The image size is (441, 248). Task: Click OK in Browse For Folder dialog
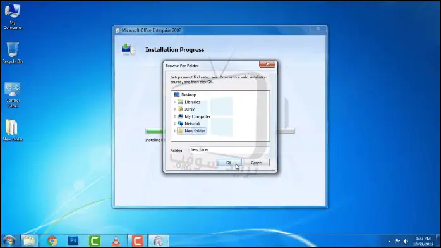point(229,163)
